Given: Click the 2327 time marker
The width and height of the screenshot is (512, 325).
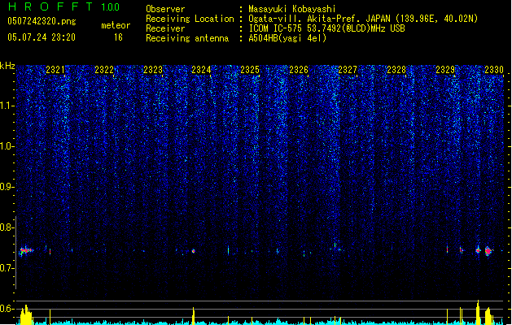Looking at the screenshot, I should 348,70.
